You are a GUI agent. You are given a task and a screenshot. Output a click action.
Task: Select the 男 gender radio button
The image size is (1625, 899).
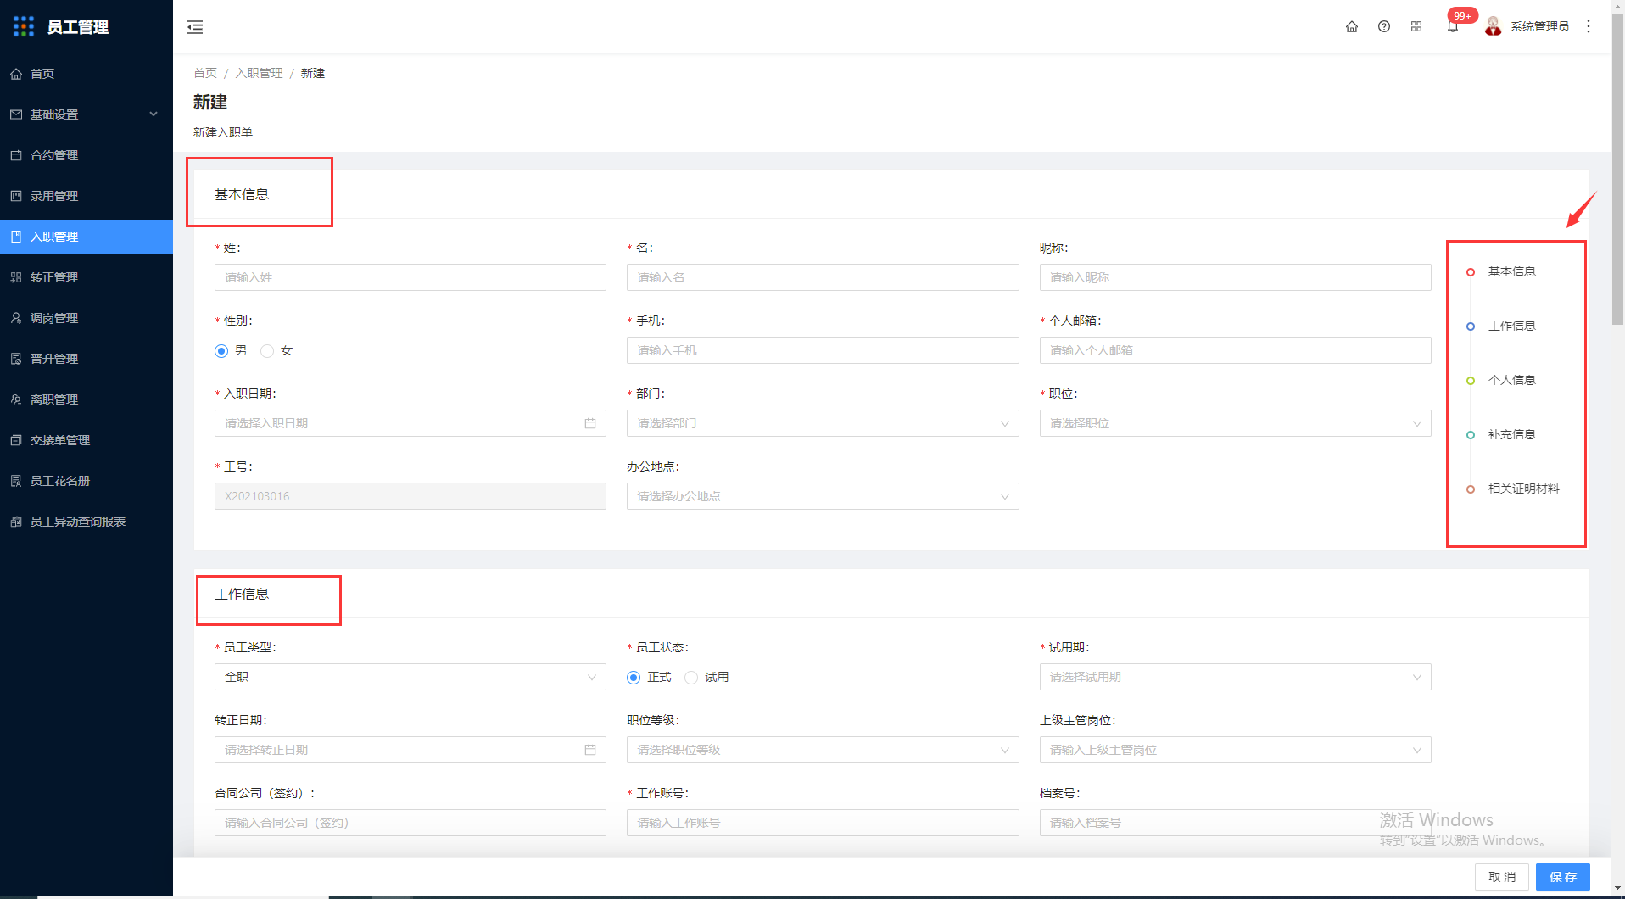pos(221,351)
